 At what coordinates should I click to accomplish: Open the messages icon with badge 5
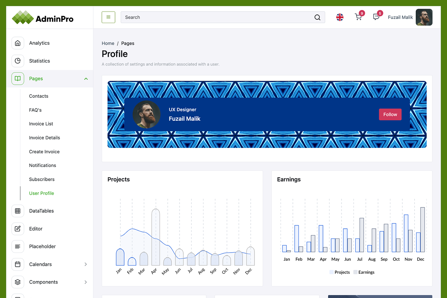[376, 17]
